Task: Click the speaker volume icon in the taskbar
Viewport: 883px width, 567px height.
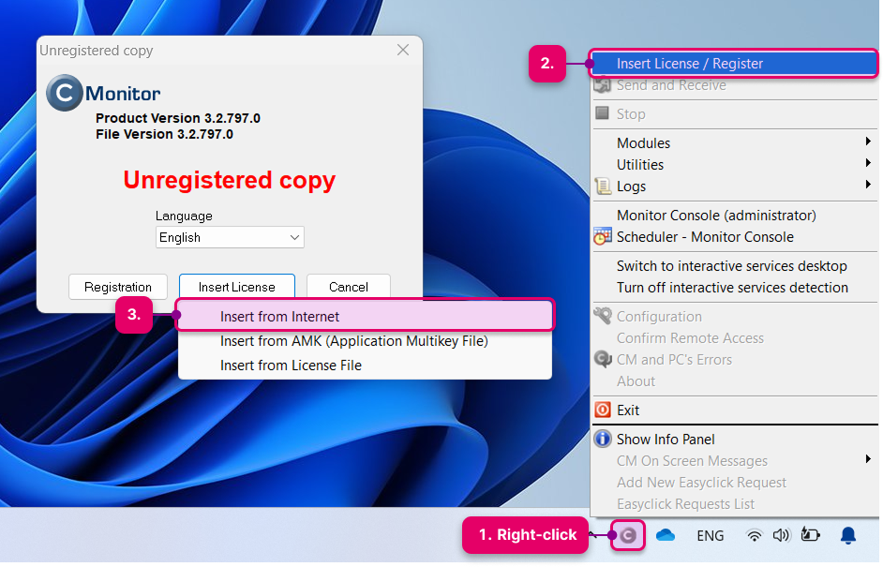Action: [x=781, y=535]
